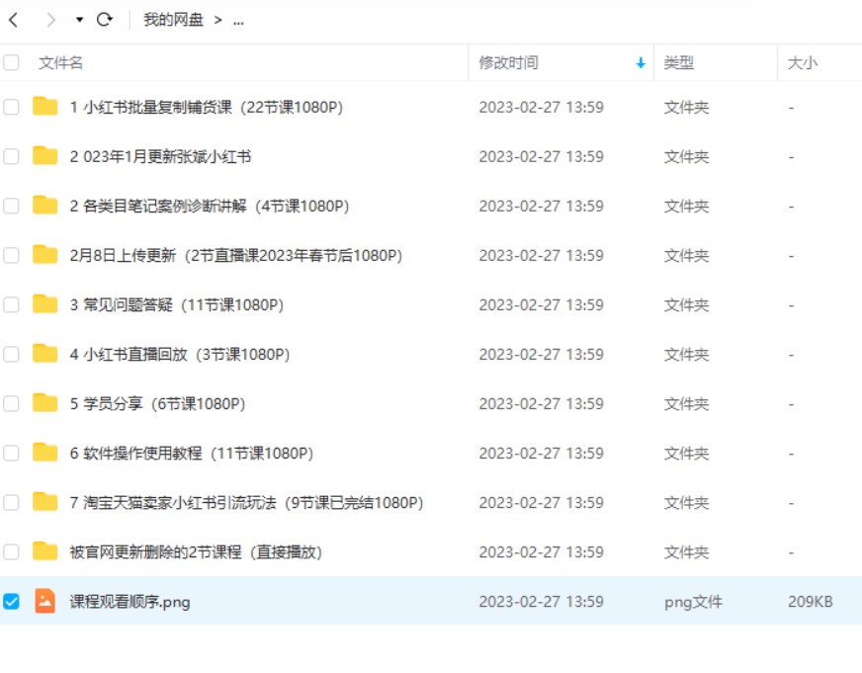Select file name 3 常见问题答疑 (11节课1080P)
862x673 pixels.
pos(177,305)
